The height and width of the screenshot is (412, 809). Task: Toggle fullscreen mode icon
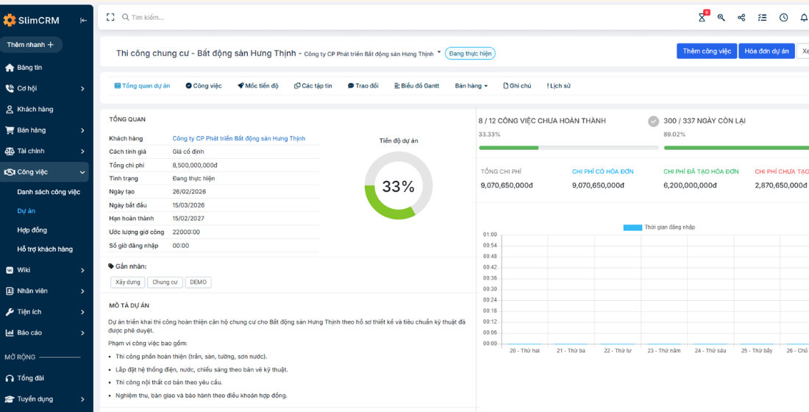tap(110, 17)
